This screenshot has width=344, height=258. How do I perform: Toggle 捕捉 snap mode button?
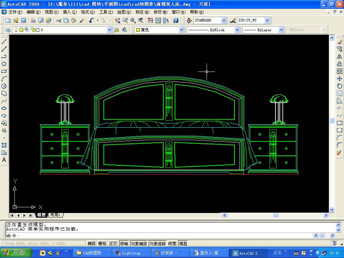pos(91,244)
